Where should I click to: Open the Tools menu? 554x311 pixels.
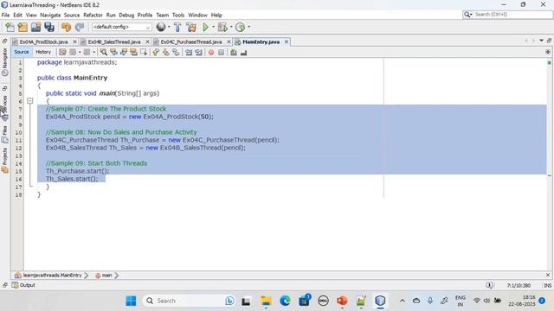tap(178, 16)
